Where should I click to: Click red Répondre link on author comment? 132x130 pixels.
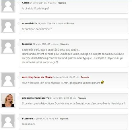(85, 77)
